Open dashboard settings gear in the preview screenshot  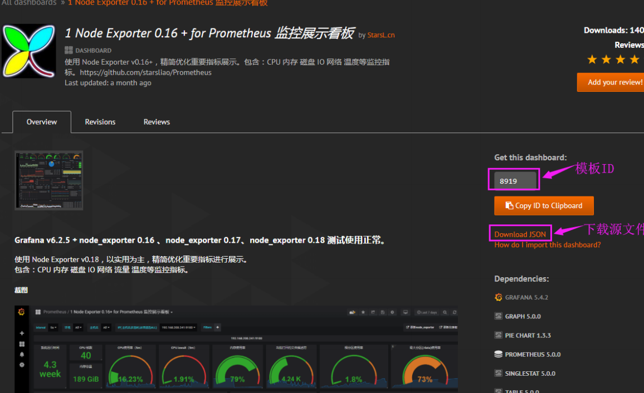[393, 312]
